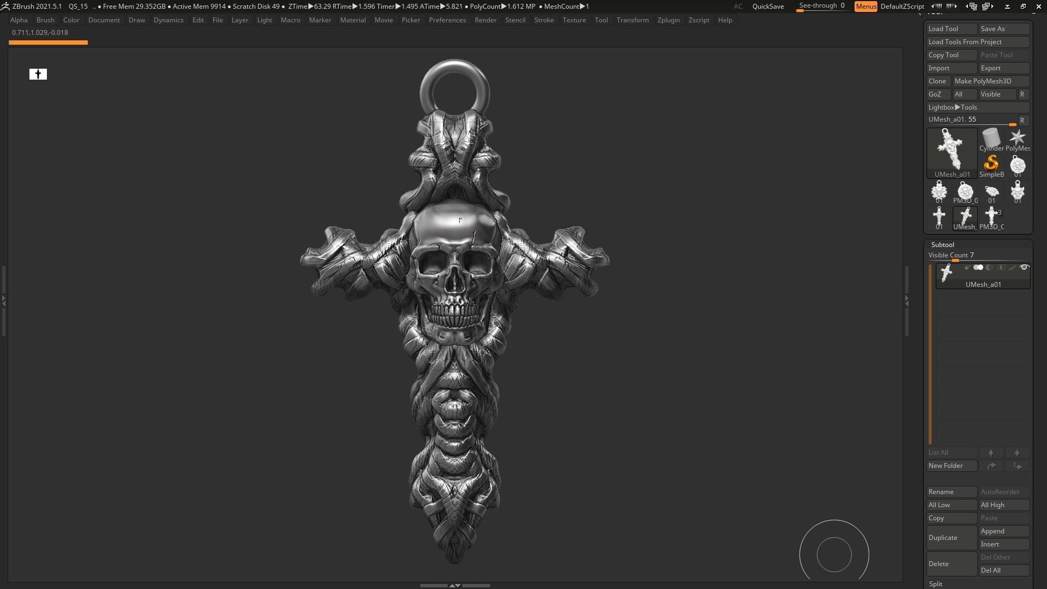Select the SimpleBrush gold S tool
This screenshot has height=589, width=1047.
pos(991,166)
